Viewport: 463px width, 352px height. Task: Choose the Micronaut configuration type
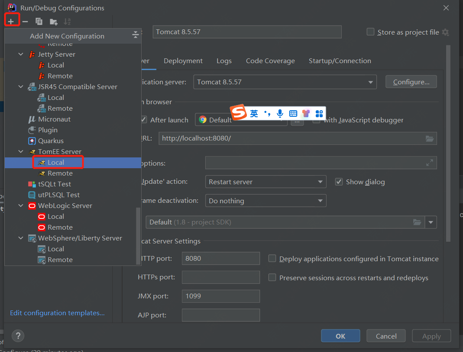coord(54,119)
